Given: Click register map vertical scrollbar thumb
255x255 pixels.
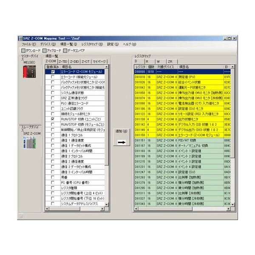Looking at the screenshot, I should pyautogui.click(x=233, y=113).
